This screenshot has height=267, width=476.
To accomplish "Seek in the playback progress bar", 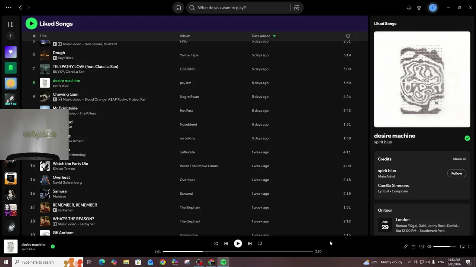I will coord(238,251).
